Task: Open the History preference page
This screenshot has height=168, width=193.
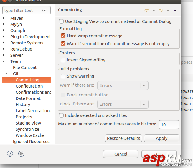Action: click(23, 105)
